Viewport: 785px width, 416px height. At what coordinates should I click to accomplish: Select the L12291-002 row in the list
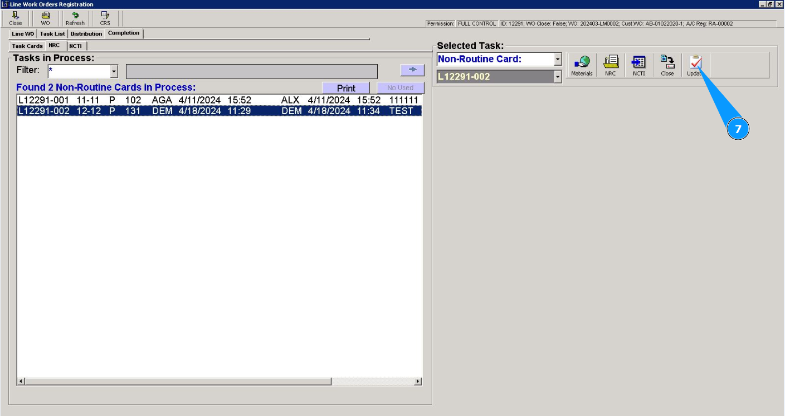click(x=219, y=111)
